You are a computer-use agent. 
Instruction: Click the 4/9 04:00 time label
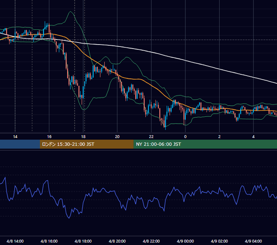tap(253, 241)
